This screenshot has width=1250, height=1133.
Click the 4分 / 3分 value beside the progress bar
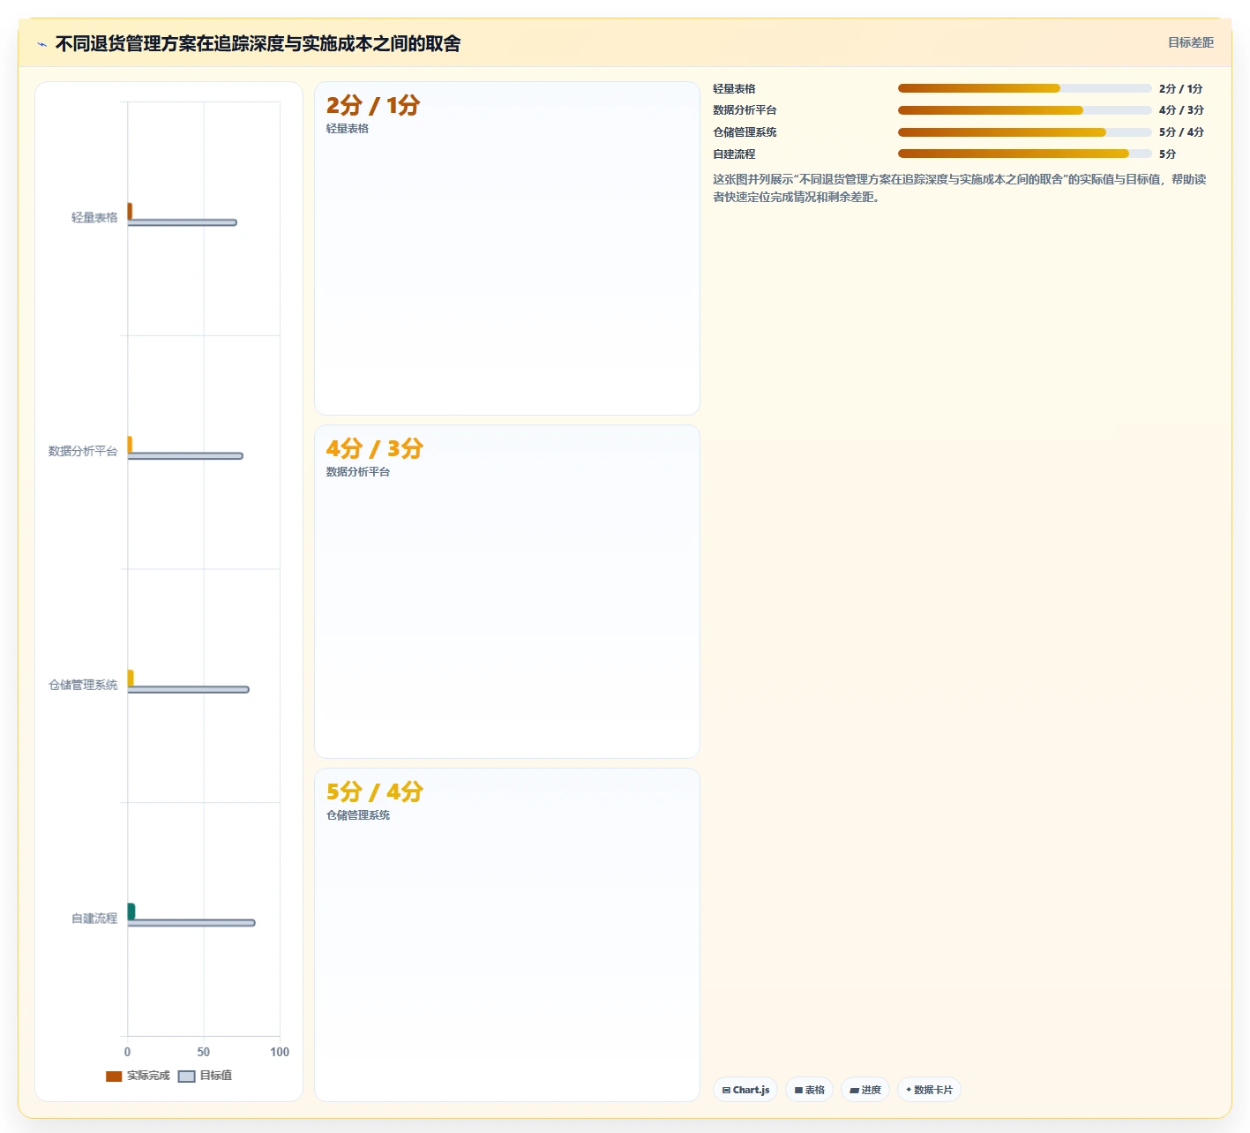point(1181,110)
